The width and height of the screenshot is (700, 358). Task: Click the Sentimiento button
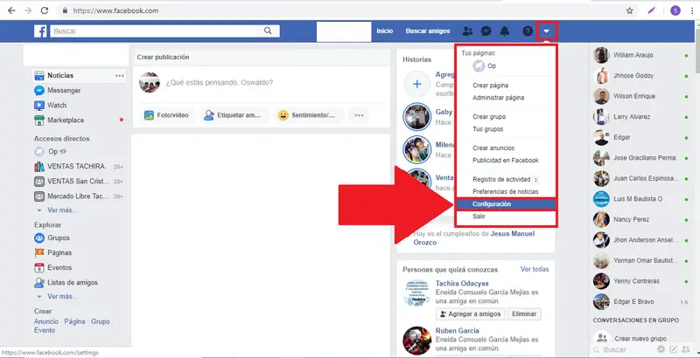coord(307,115)
